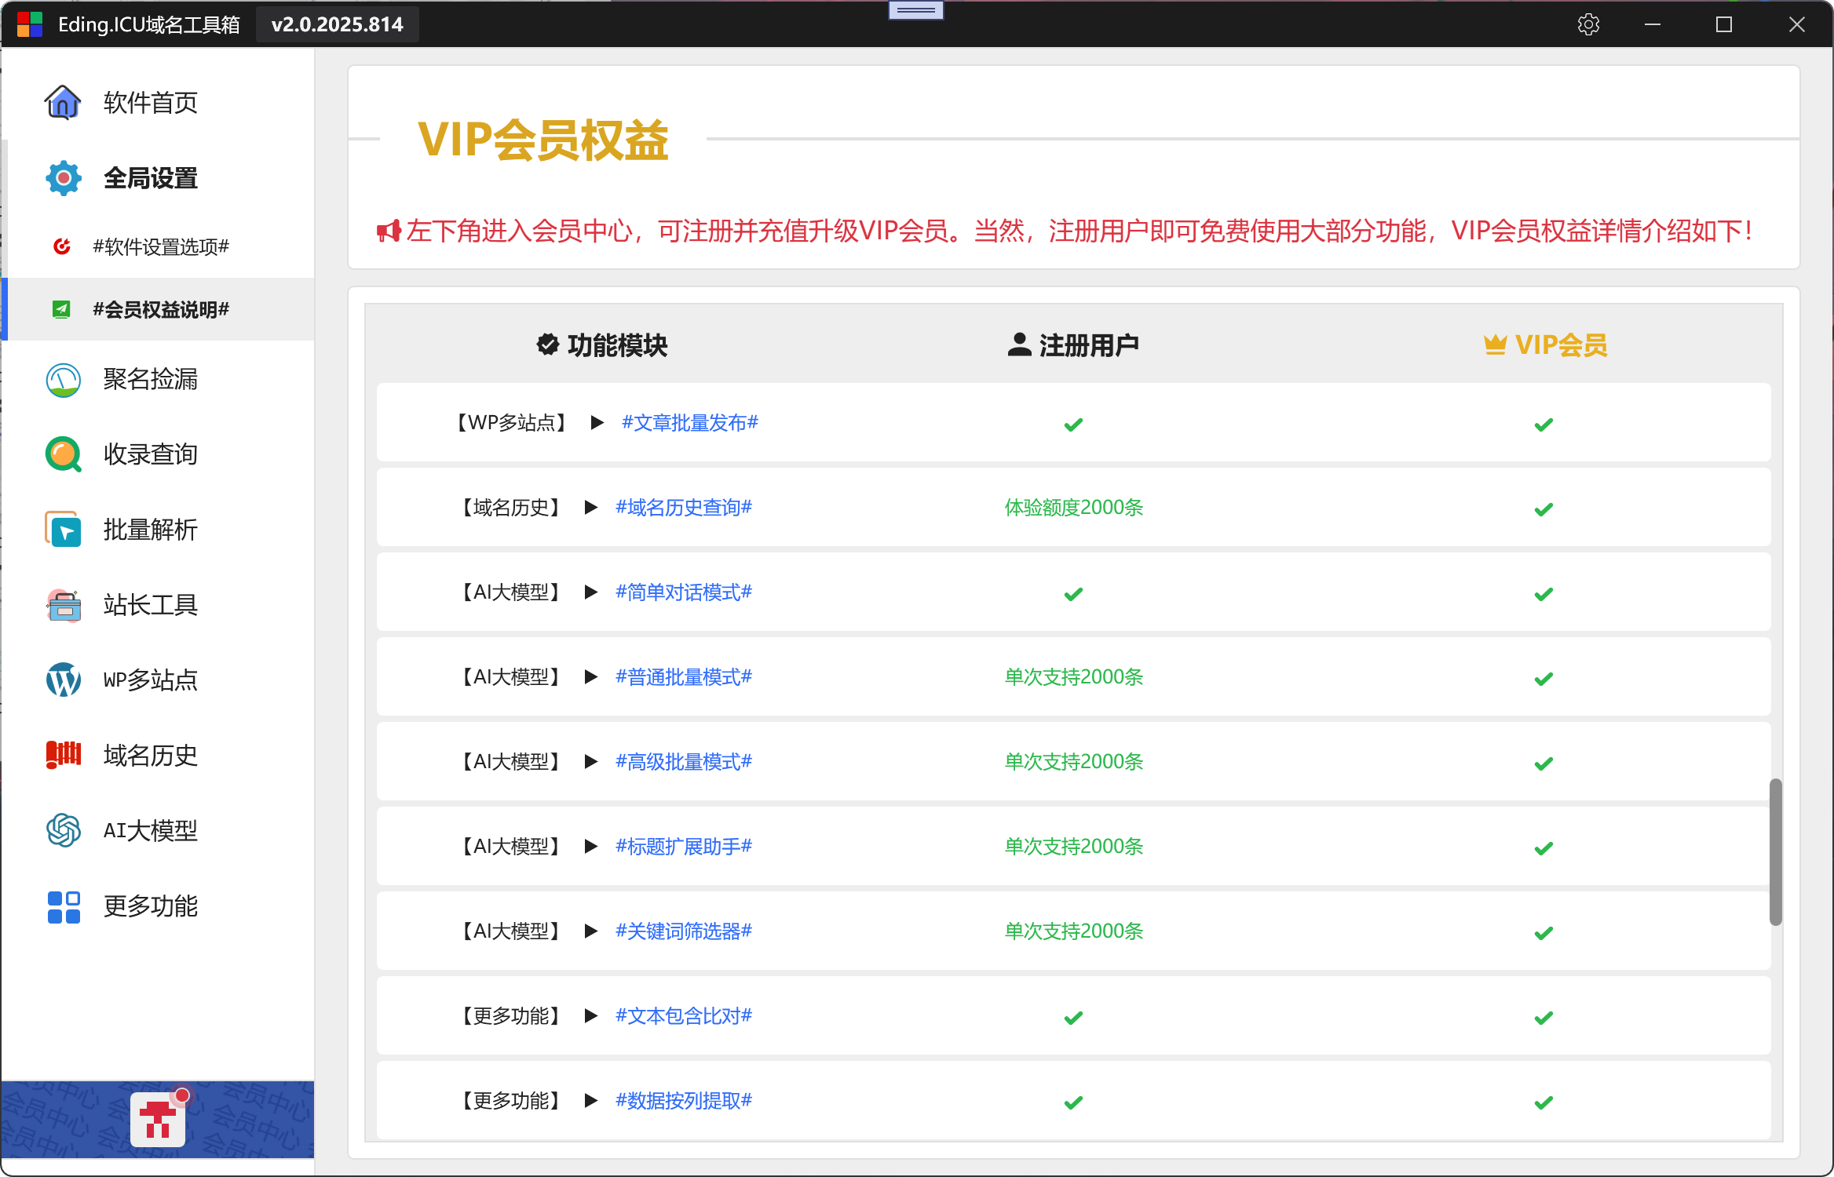Click 注册用户 checkmark in #文本包含比对# row
Screen dimensions: 1834x1177
1073,1018
